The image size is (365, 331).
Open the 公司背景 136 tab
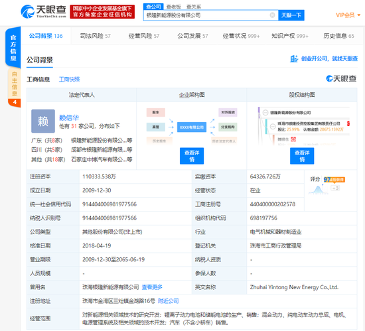tap(46, 36)
